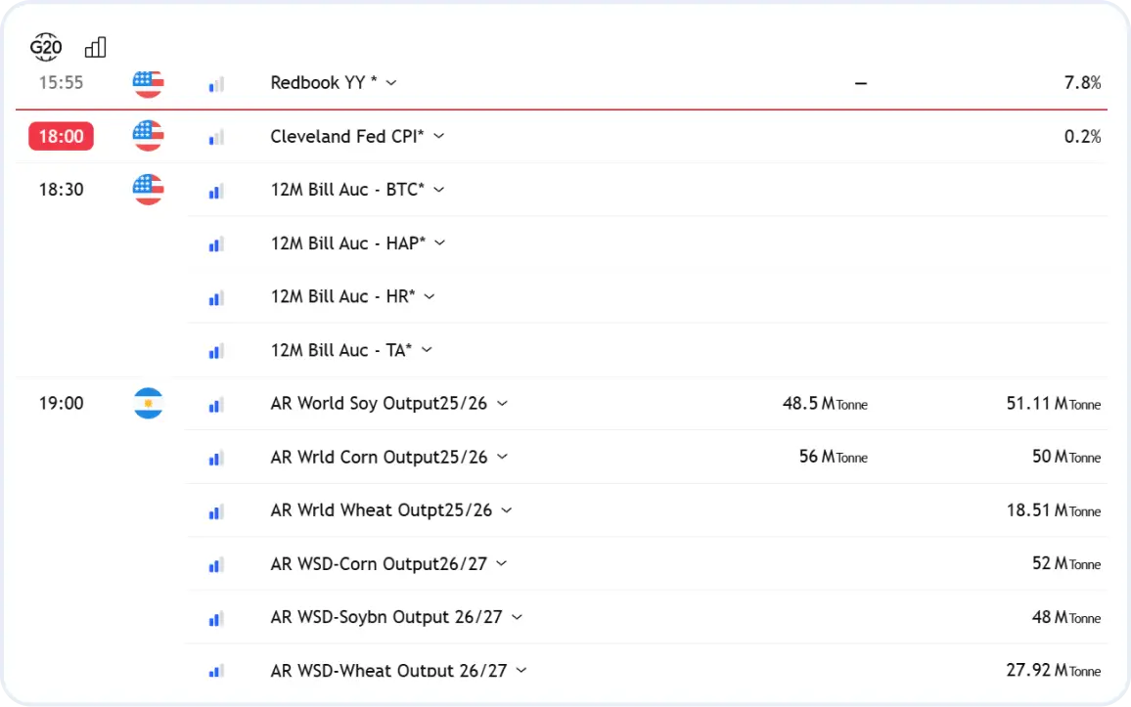This screenshot has height=707, width=1131.
Task: Expand the AR Wrld Corn Output25/26 chevron
Action: coord(502,457)
